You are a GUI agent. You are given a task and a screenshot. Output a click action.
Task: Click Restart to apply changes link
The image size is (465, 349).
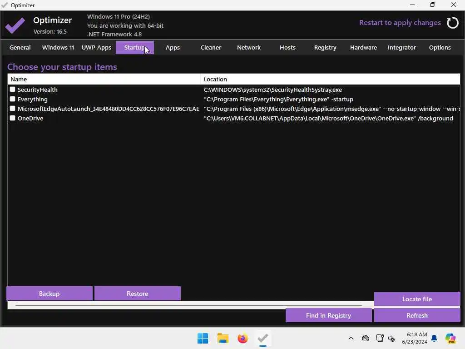click(400, 23)
